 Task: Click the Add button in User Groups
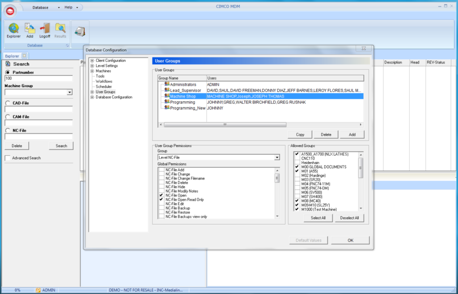(x=352, y=134)
